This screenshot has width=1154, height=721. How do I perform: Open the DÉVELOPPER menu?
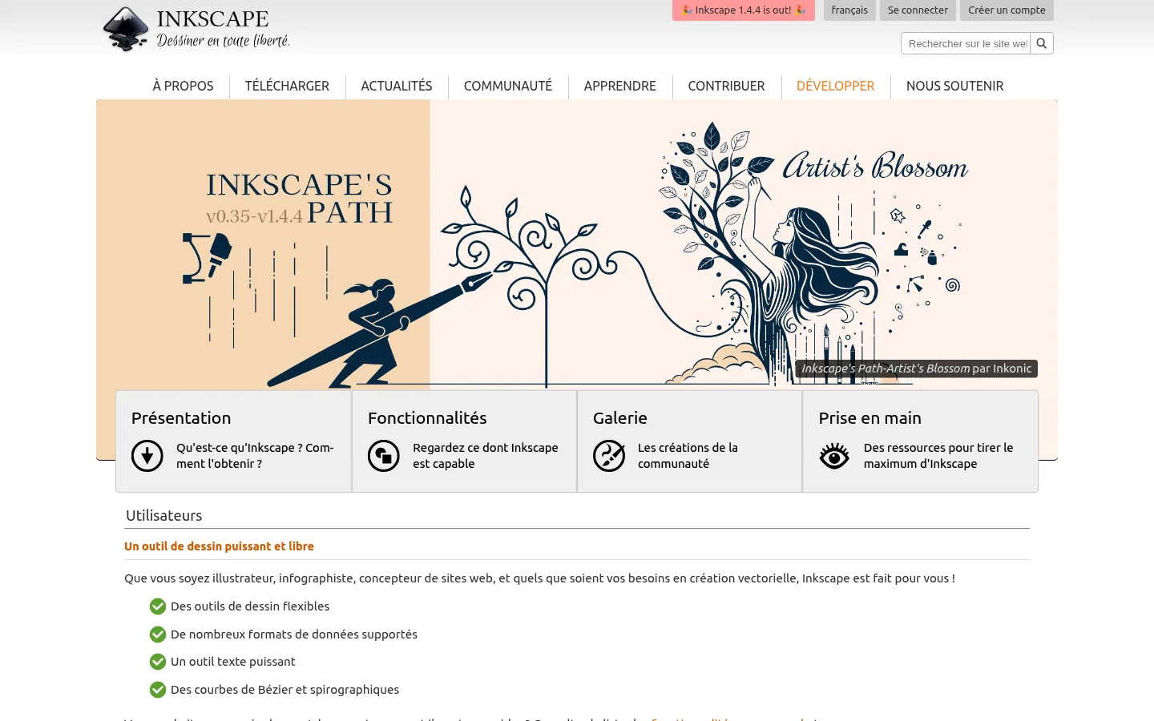coord(836,86)
